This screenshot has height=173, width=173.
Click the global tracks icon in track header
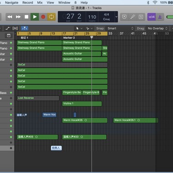(9, 36)
